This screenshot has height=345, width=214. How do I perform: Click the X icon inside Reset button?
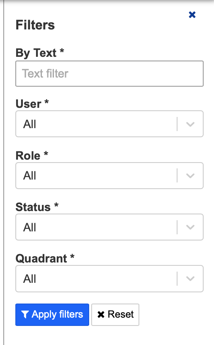coord(101,315)
